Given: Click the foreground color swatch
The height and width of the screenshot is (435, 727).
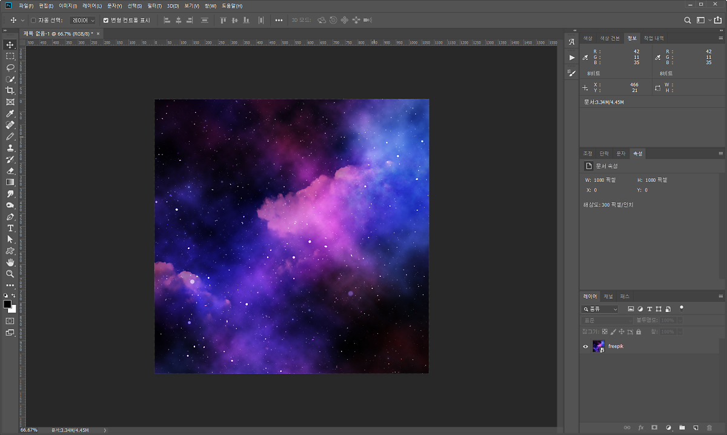Looking at the screenshot, I should click(x=7, y=304).
